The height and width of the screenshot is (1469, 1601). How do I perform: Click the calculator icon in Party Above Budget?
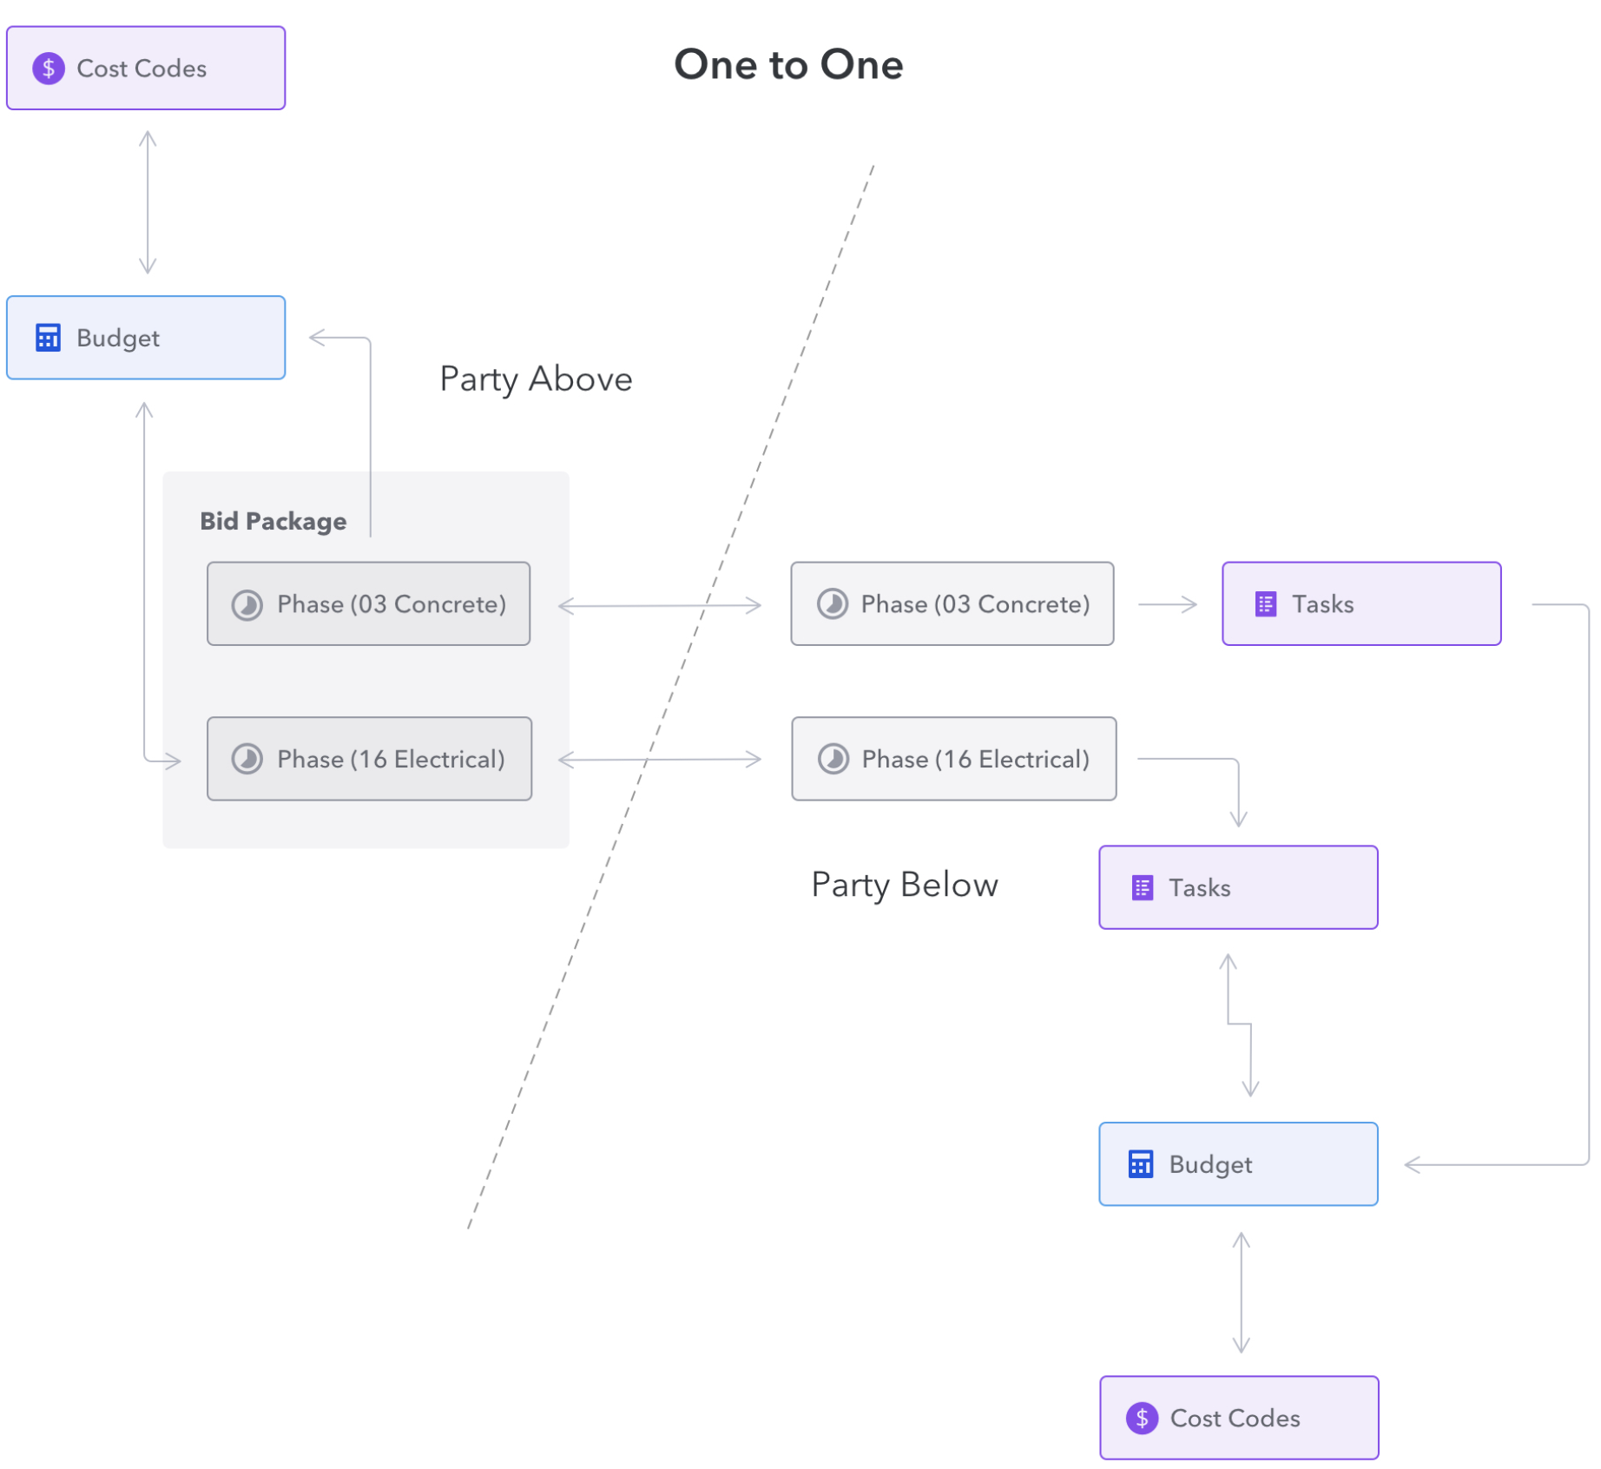coord(48,338)
